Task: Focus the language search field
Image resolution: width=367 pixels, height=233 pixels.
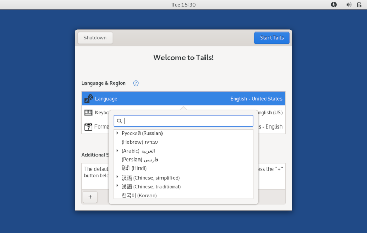Action: (x=186, y=121)
